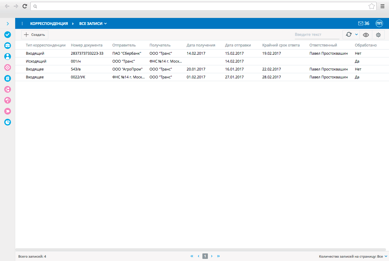Viewport: 389px width, 261px height.
Task: Sort by Получатель column header
Action: tap(160, 45)
